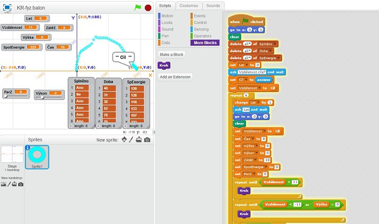379x224 pixels.
Task: Switch to the Sounds tab
Action: pos(213,5)
